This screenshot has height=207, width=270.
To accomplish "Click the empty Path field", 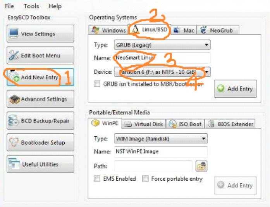I will (x=153, y=166).
